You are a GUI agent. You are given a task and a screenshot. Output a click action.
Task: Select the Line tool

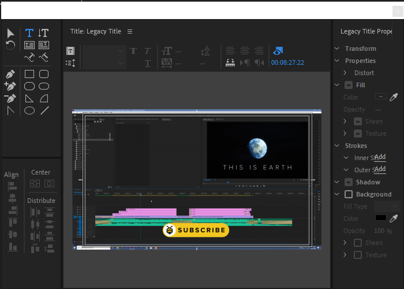44,110
